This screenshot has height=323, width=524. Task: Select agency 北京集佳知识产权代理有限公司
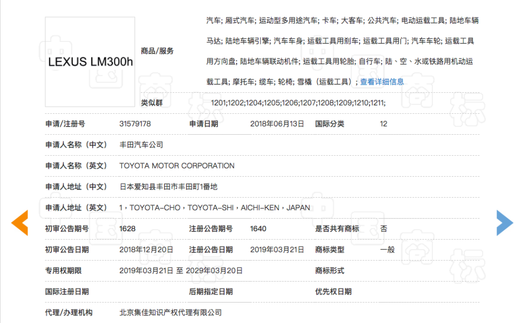170,313
